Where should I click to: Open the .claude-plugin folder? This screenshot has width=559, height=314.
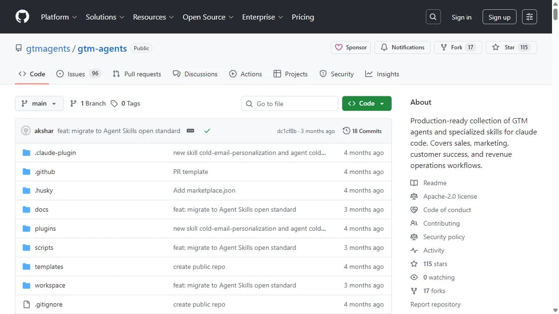click(x=55, y=153)
